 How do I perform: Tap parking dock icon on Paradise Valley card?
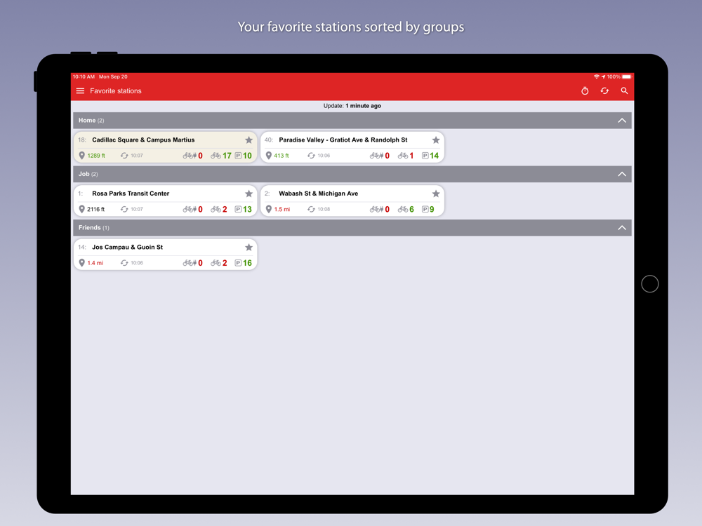click(425, 156)
